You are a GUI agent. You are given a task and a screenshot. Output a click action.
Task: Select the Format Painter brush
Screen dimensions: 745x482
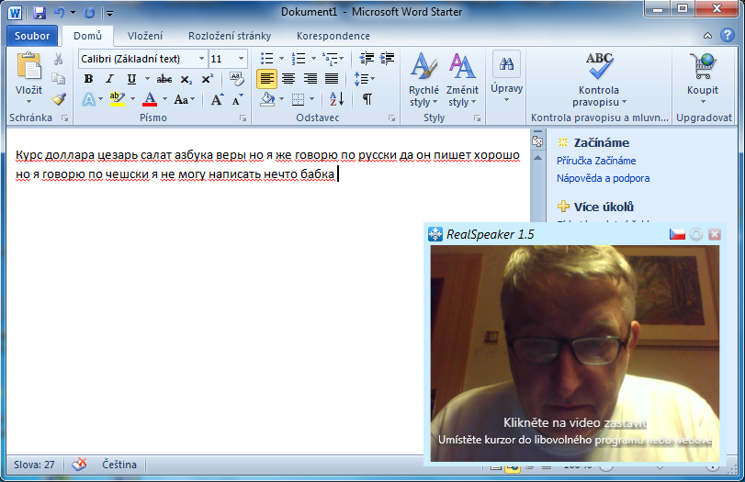point(59,99)
